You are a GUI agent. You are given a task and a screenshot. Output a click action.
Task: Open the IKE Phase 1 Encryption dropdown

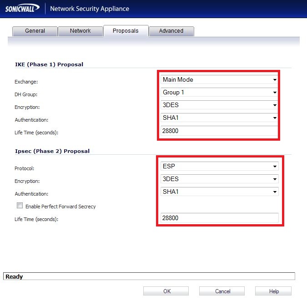(220, 105)
